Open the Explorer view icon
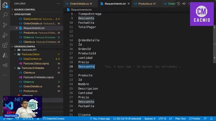This screenshot has height=121, width=216. coord(5,5)
